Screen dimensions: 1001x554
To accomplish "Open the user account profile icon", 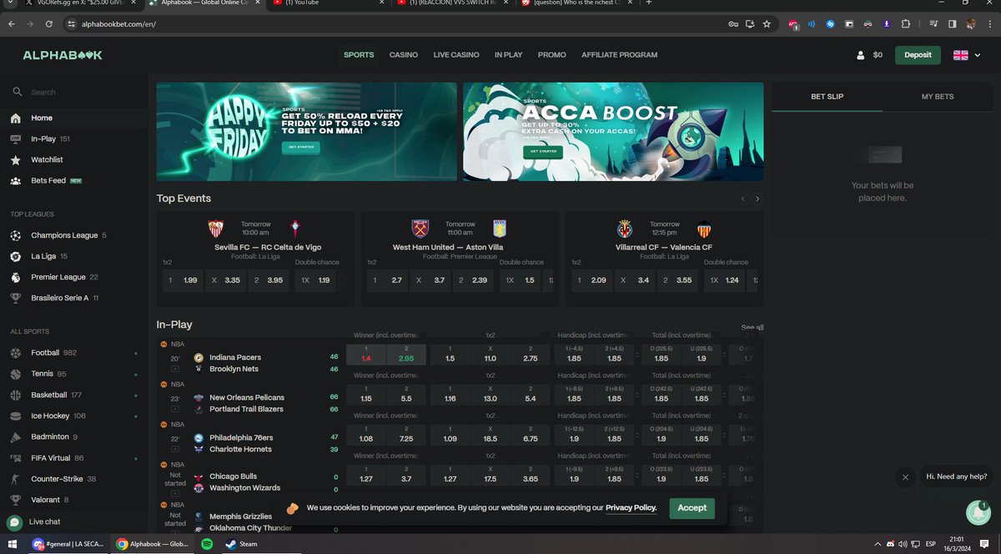I will point(861,55).
